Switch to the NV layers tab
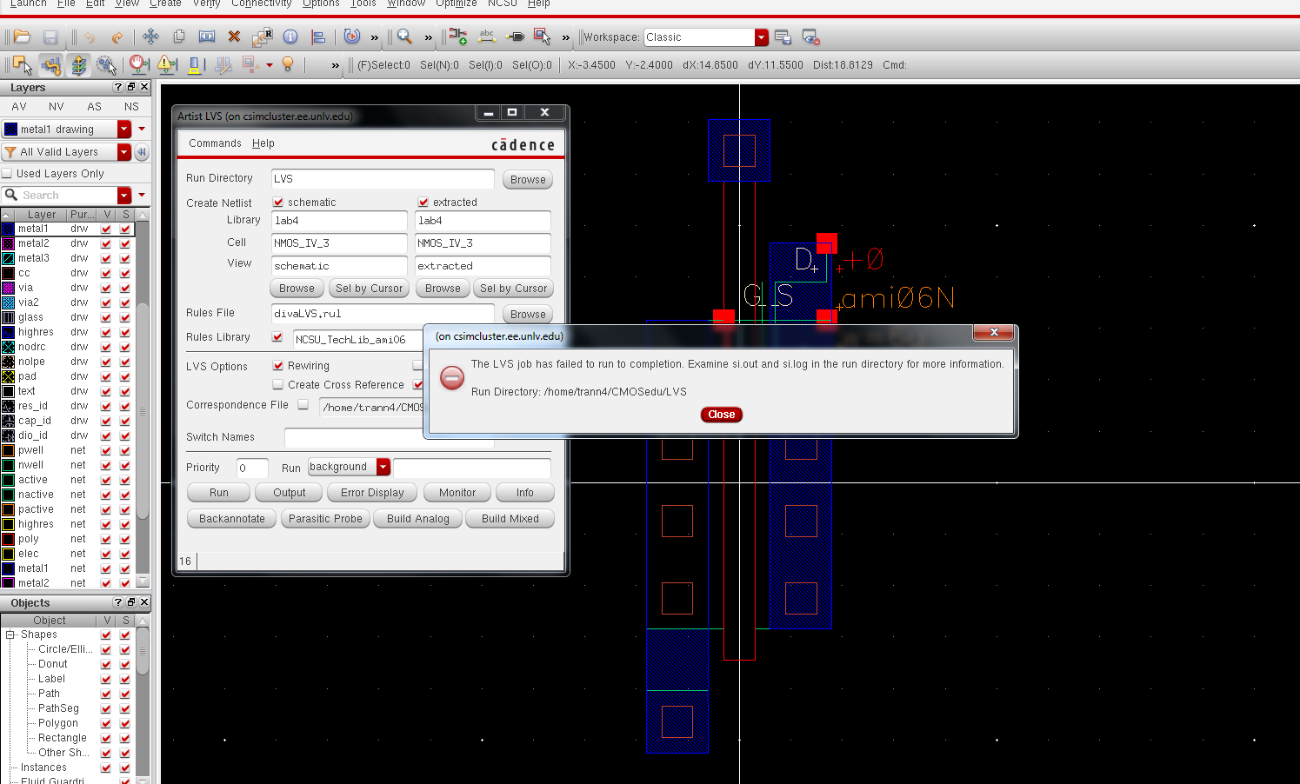This screenshot has height=784, width=1300. 57,106
